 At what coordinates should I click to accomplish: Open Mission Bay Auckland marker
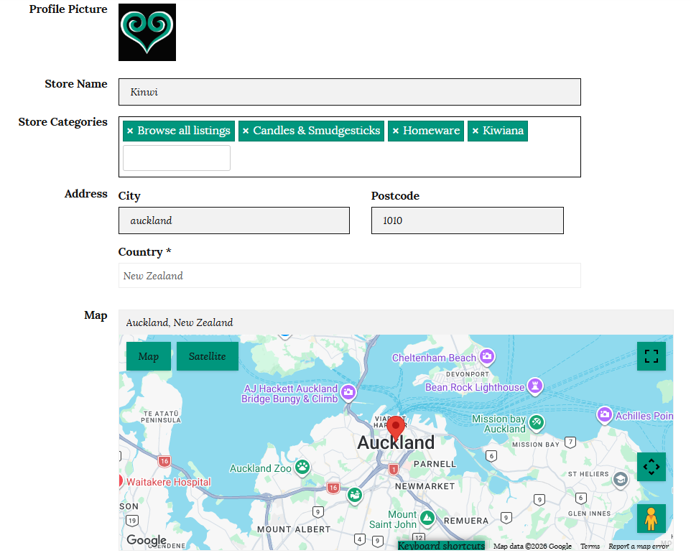[x=537, y=423]
